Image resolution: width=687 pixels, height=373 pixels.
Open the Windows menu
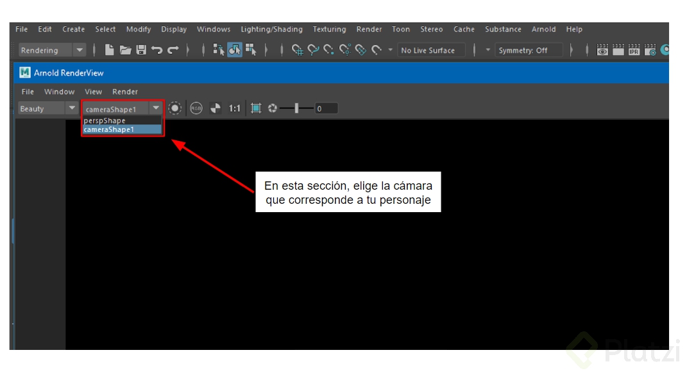(x=214, y=29)
